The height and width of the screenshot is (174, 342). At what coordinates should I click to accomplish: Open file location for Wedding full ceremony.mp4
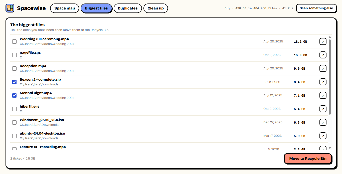(x=323, y=41)
